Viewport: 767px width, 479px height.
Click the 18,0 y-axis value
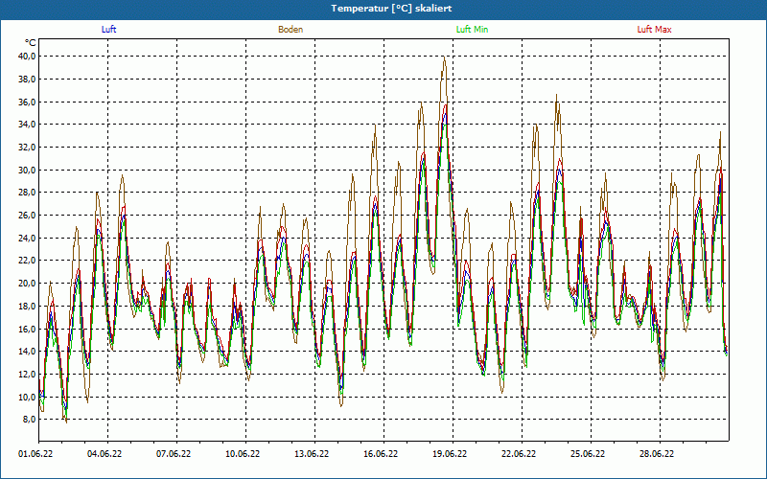tap(27, 306)
